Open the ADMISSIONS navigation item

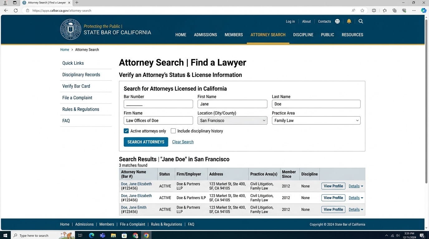(x=205, y=35)
